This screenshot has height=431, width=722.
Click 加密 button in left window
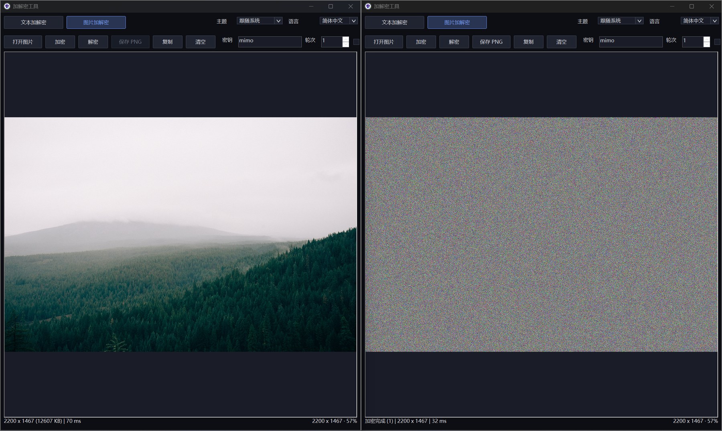click(x=60, y=42)
